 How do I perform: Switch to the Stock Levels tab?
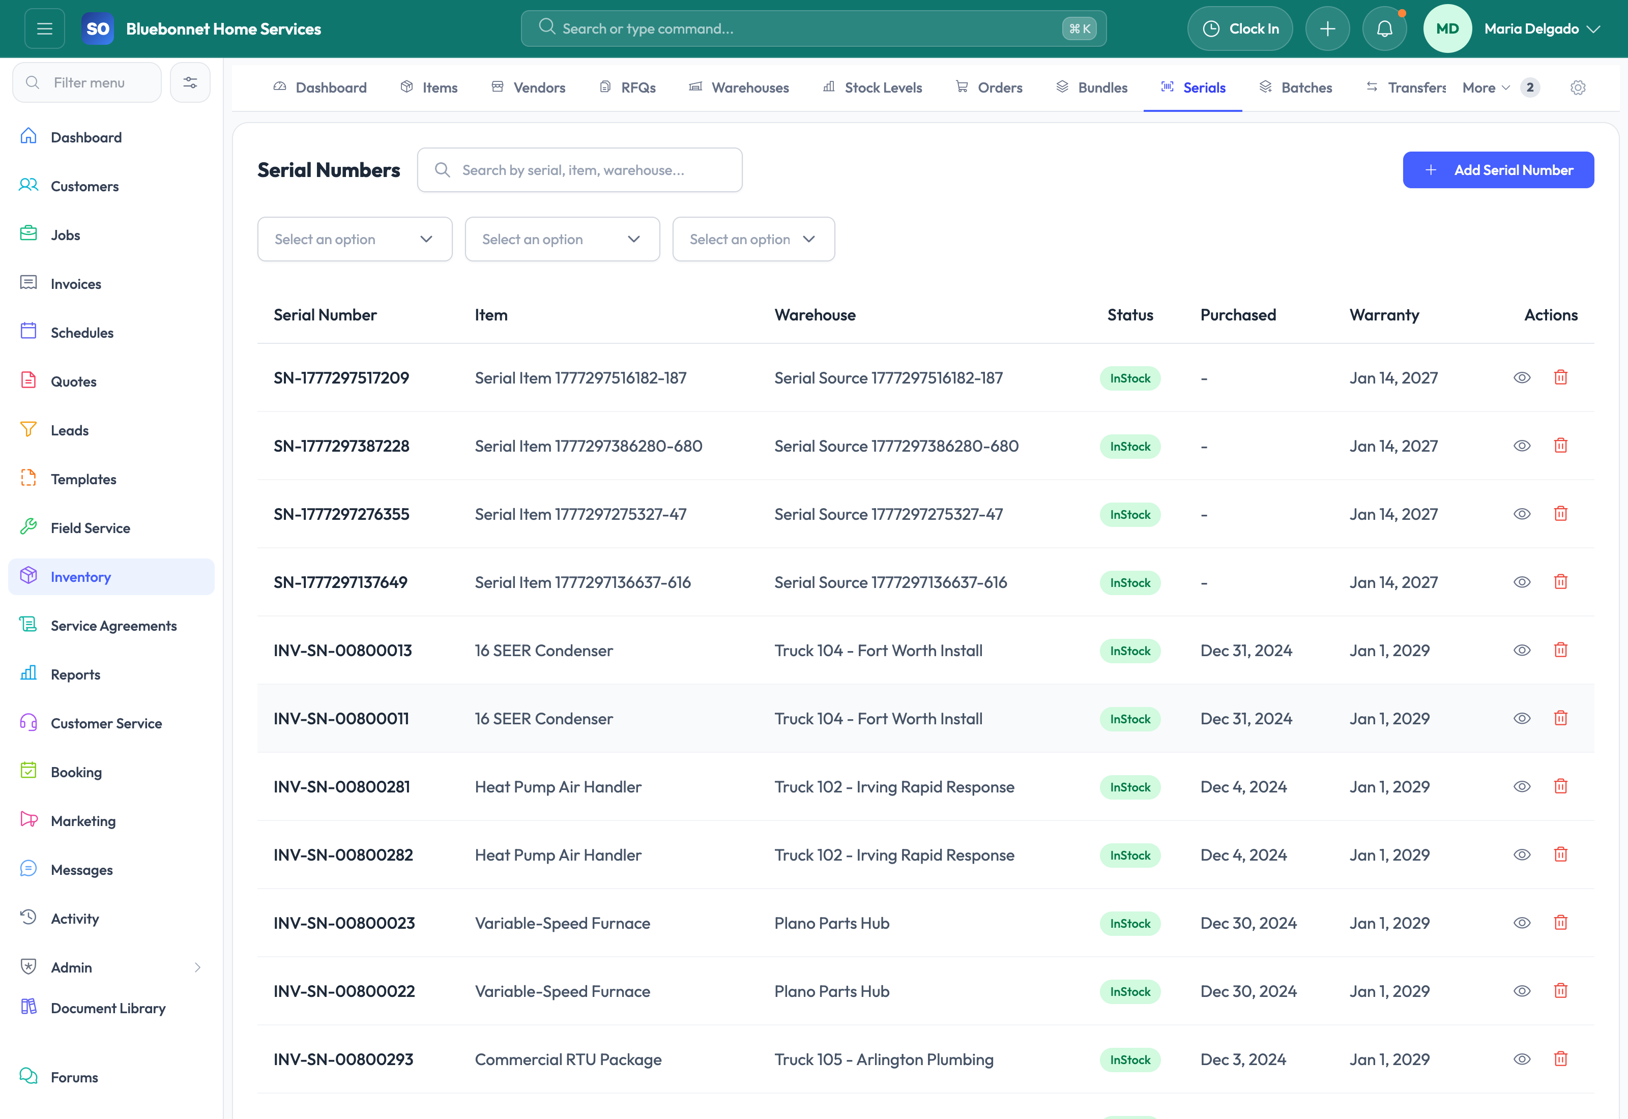pyautogui.click(x=872, y=87)
